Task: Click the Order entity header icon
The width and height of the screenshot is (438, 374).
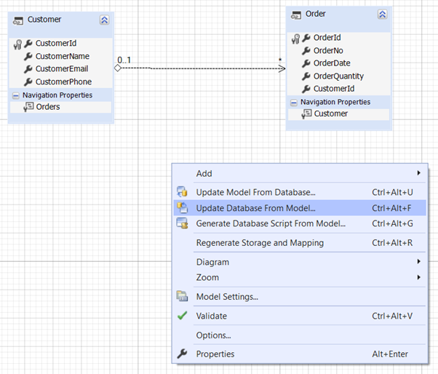Action: 296,15
